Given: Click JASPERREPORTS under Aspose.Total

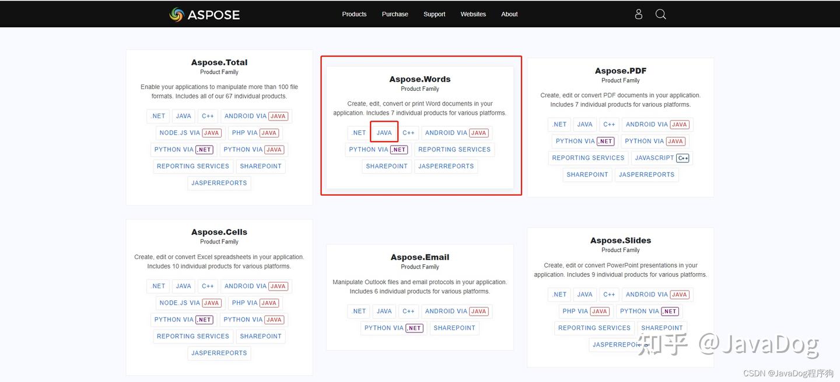Looking at the screenshot, I should pos(219,183).
